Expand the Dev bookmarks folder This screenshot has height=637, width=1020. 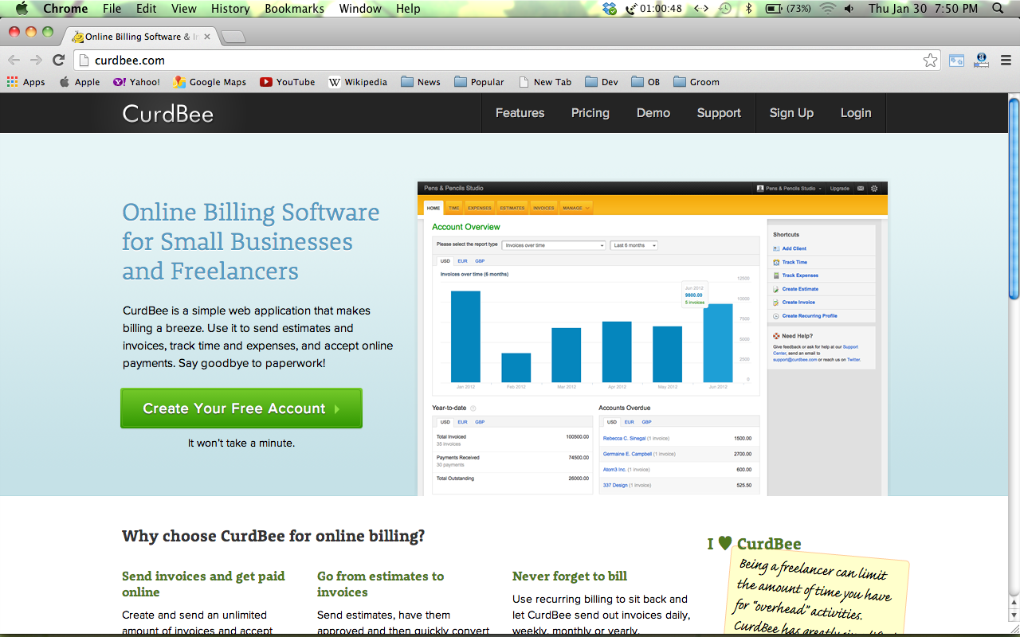click(x=602, y=82)
